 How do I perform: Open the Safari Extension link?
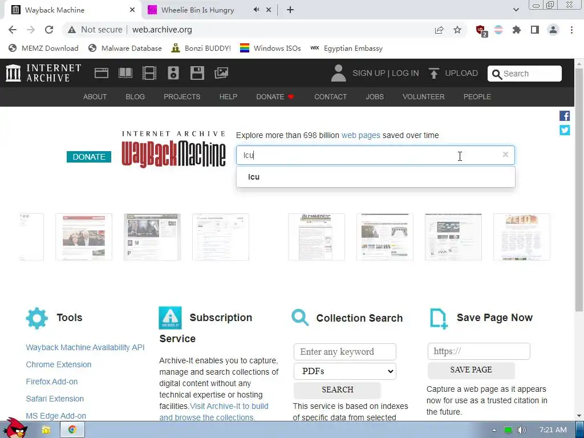pos(55,399)
